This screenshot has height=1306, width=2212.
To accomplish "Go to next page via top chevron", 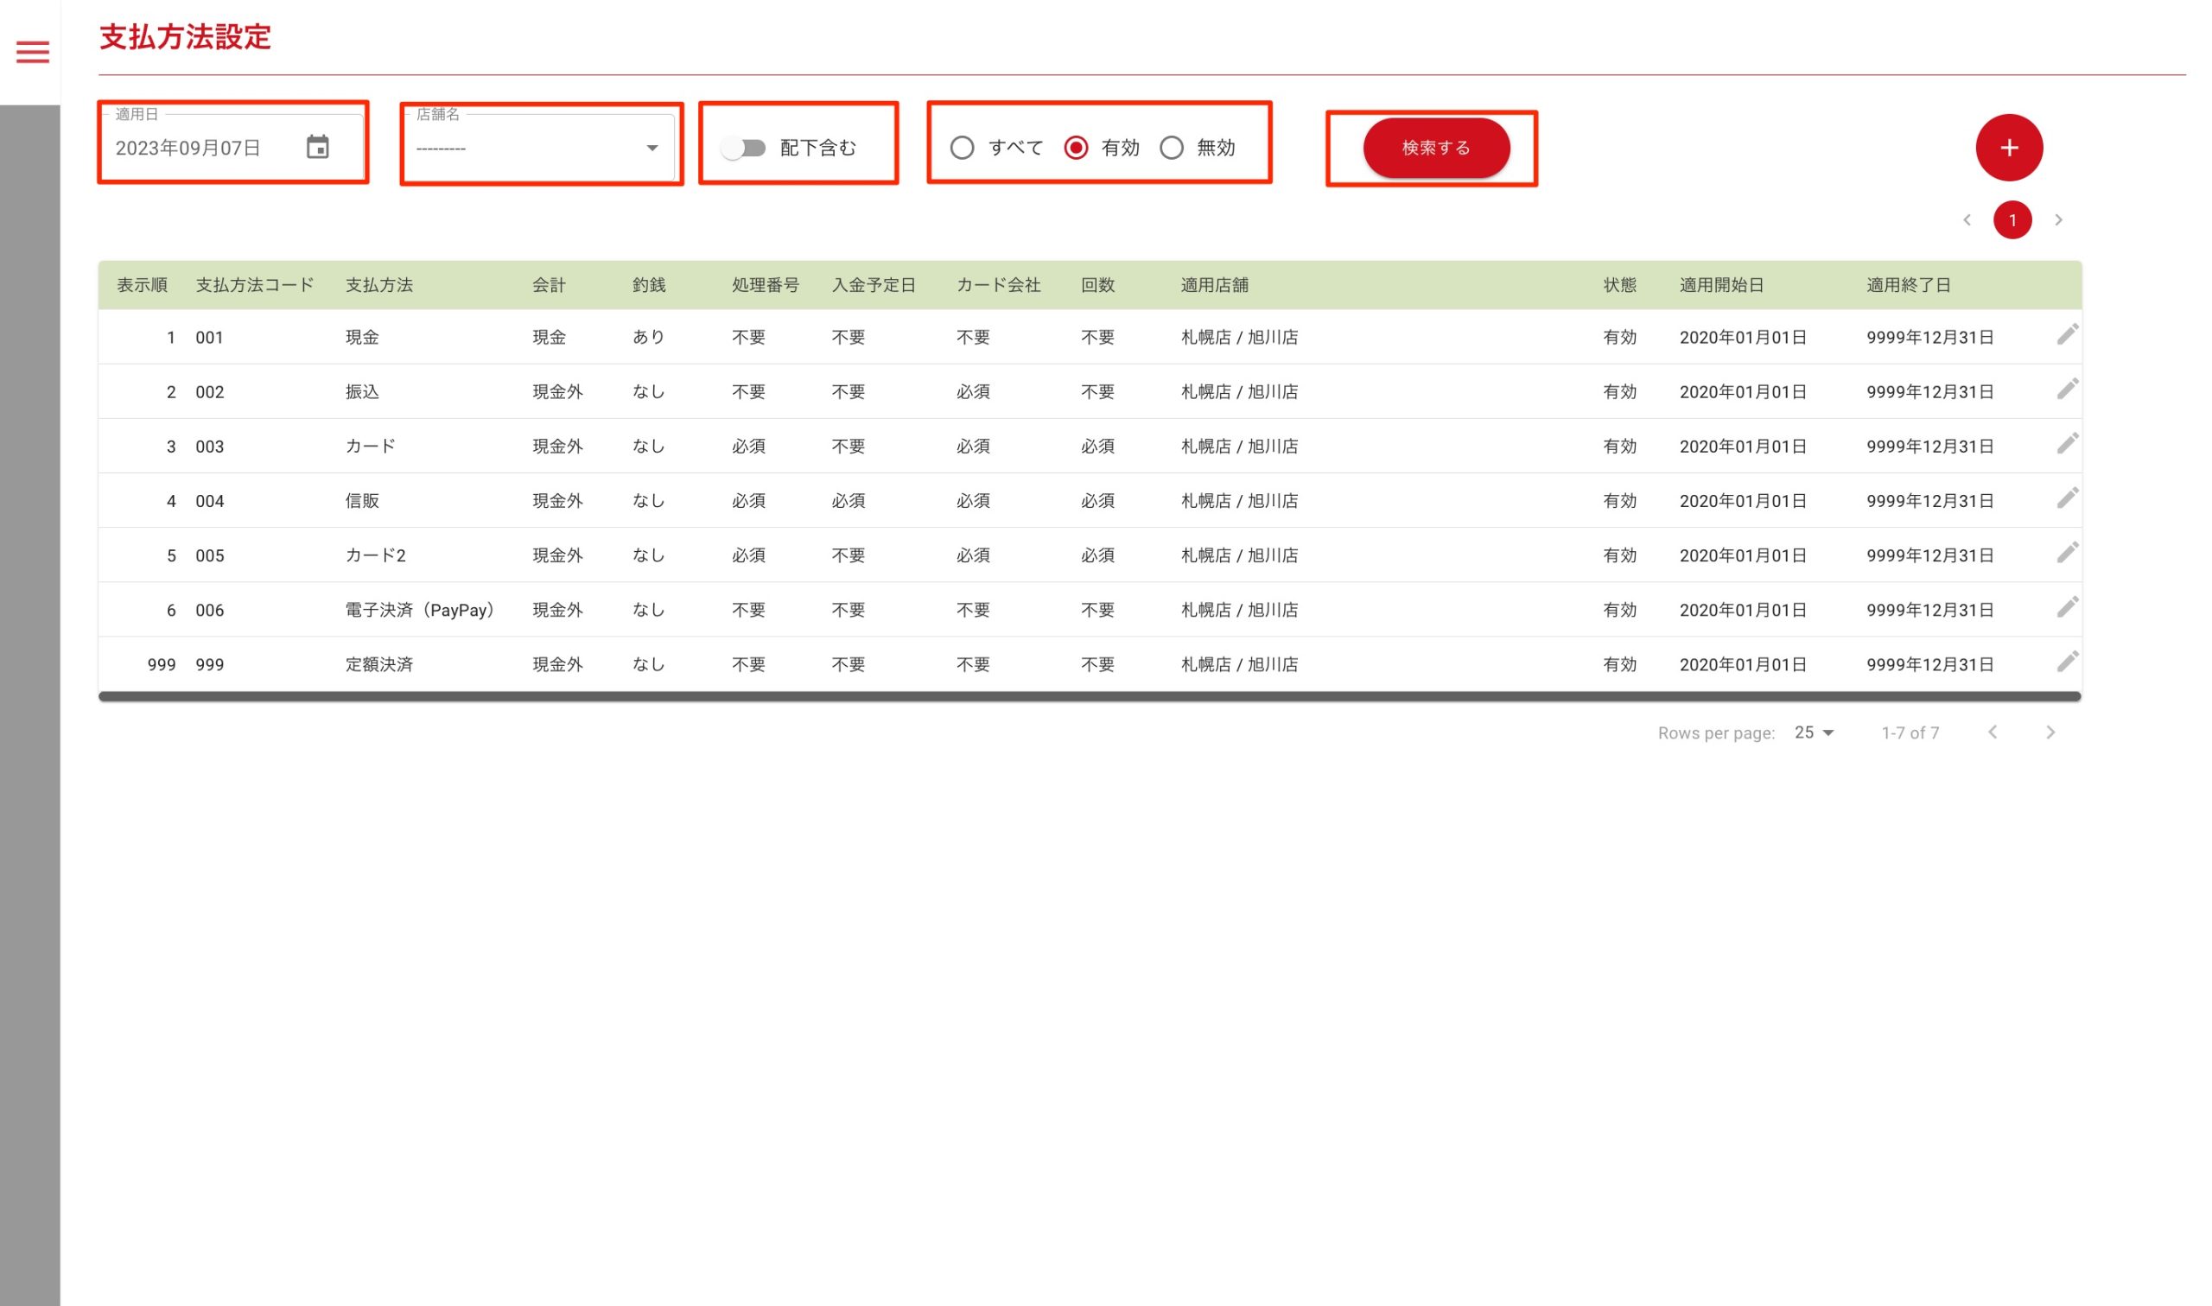I will [2057, 220].
